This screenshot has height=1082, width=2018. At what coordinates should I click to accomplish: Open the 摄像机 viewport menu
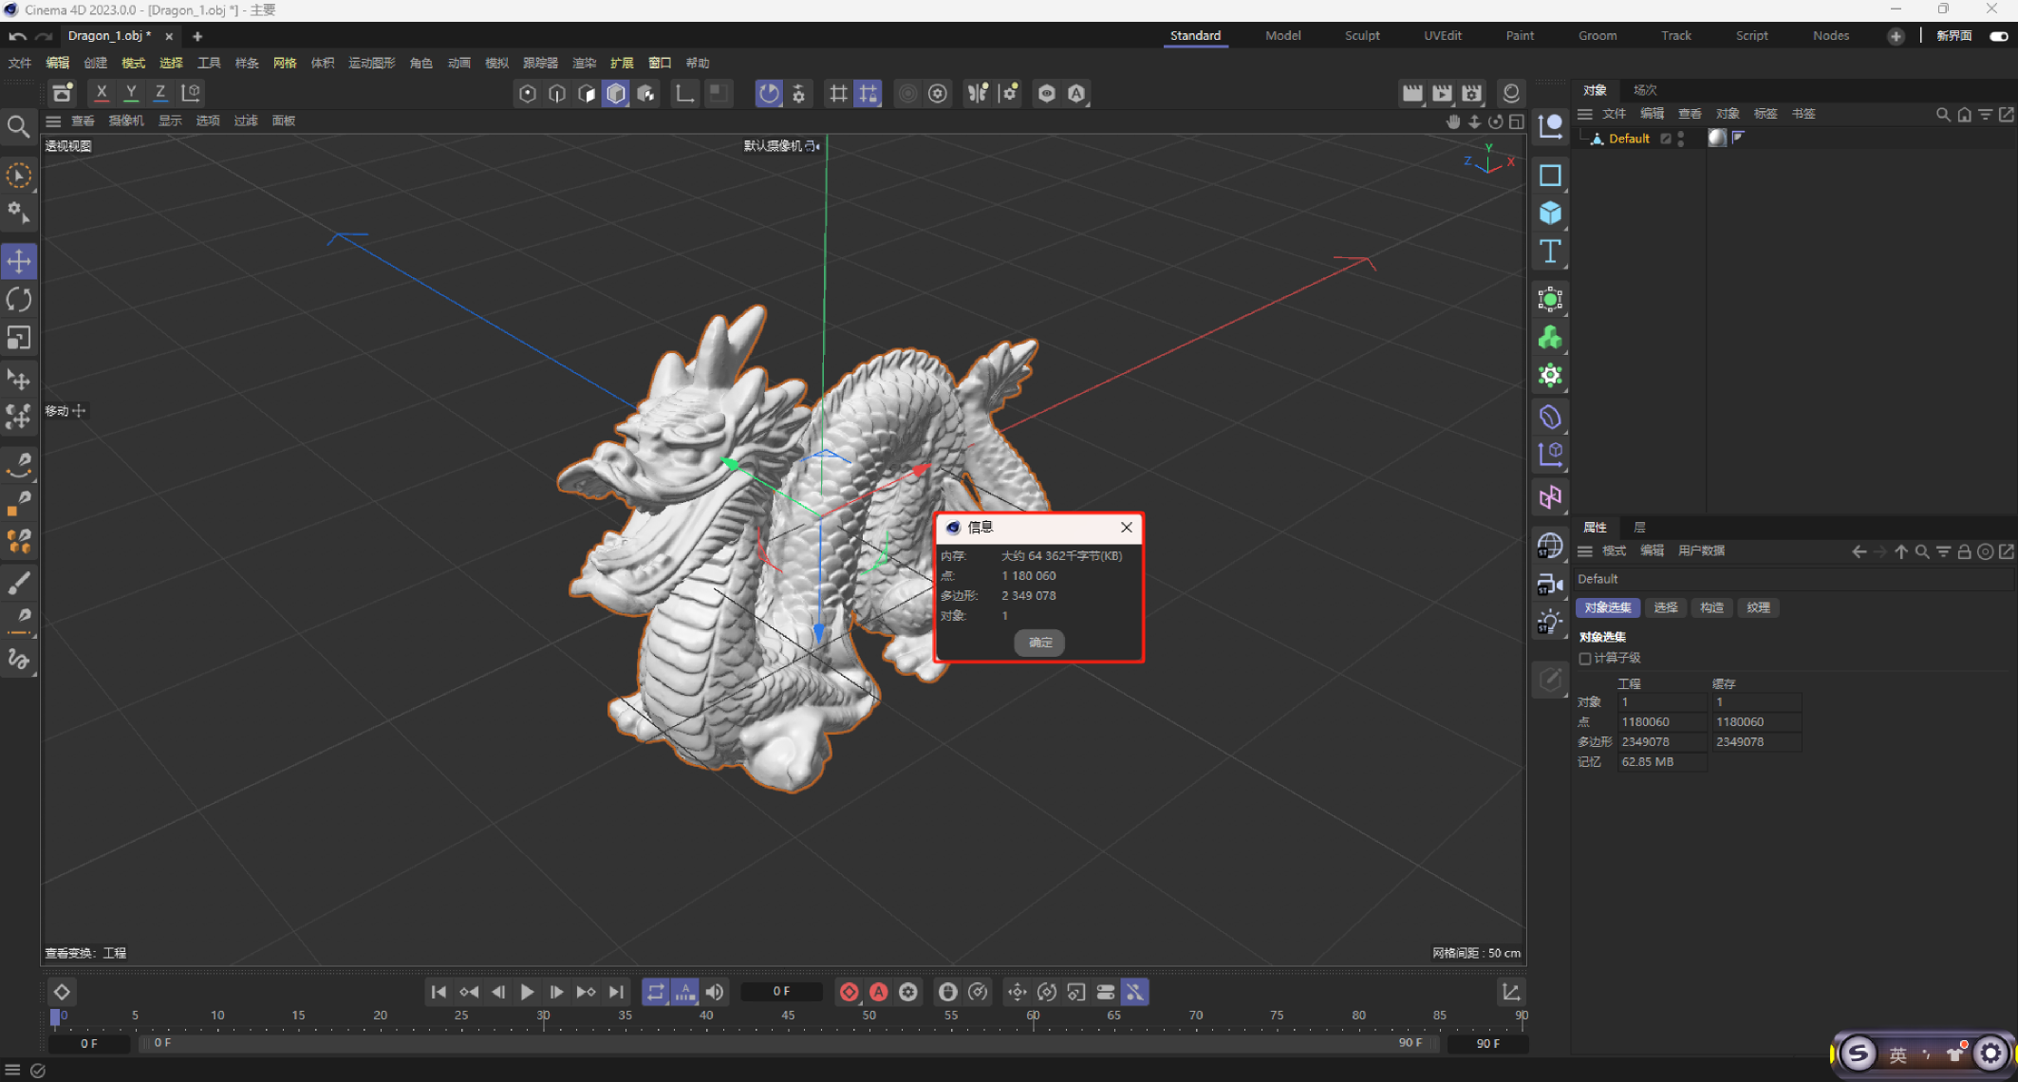click(x=125, y=121)
